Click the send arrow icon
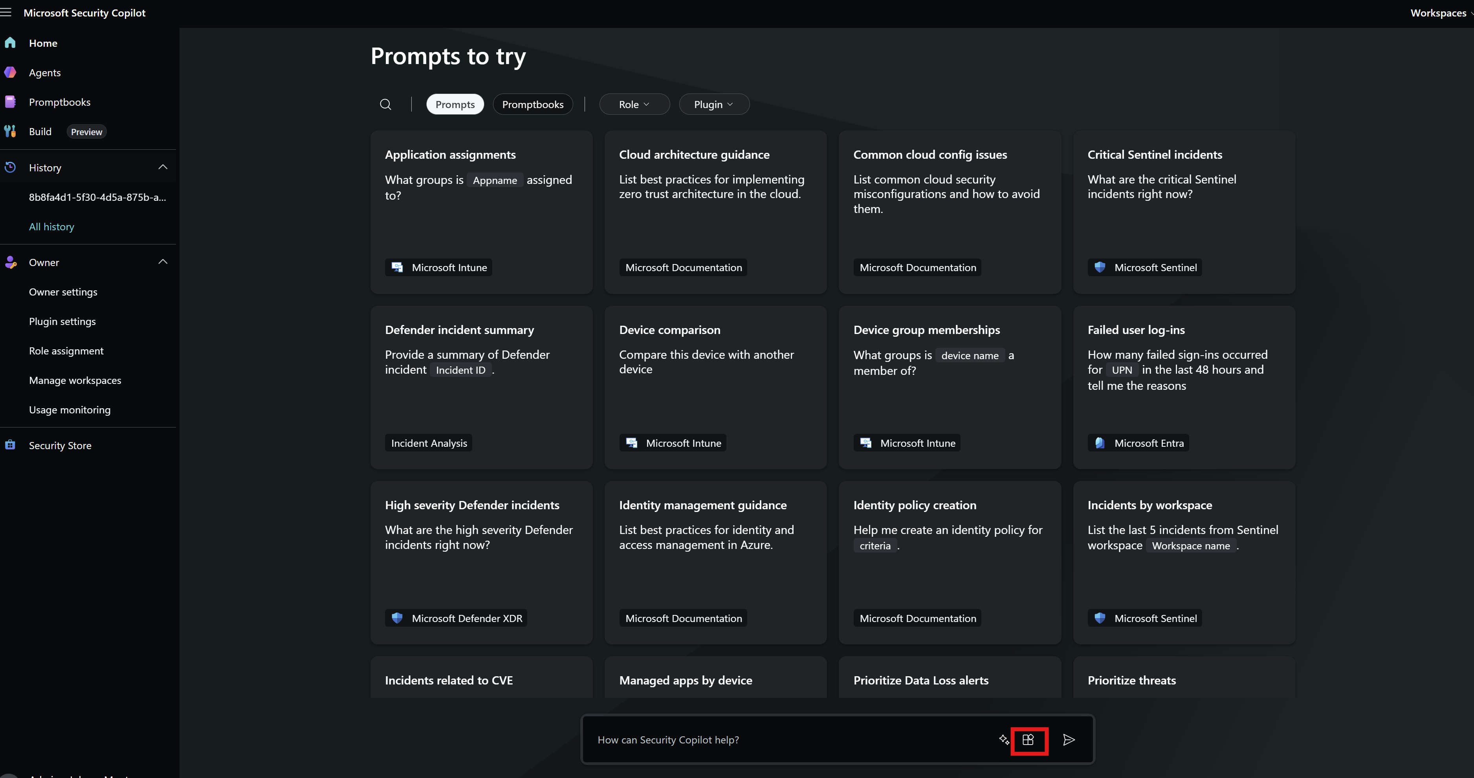The width and height of the screenshot is (1474, 778). (x=1068, y=739)
